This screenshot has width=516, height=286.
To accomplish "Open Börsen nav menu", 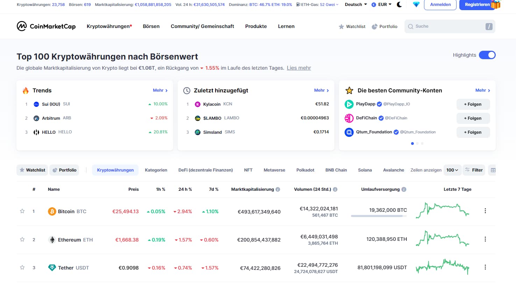I will [x=151, y=26].
